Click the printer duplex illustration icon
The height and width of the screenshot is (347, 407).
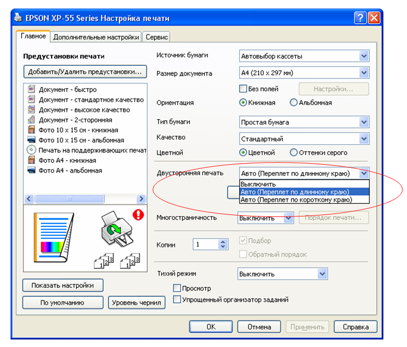click(117, 229)
